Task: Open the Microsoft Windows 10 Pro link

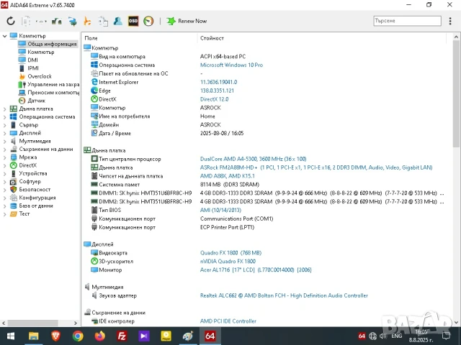Action: tap(230, 65)
